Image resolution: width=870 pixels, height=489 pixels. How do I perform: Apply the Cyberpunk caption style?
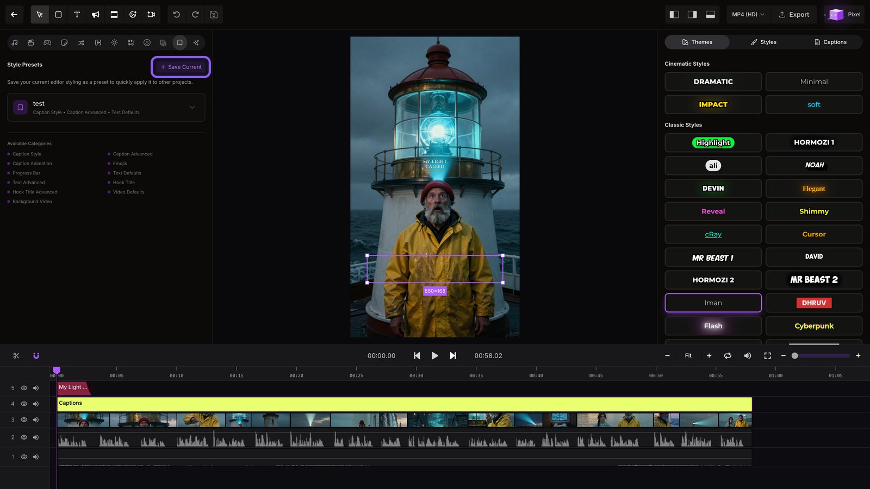click(x=814, y=326)
